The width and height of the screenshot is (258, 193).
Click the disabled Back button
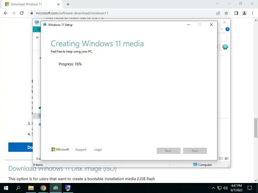pos(169,151)
